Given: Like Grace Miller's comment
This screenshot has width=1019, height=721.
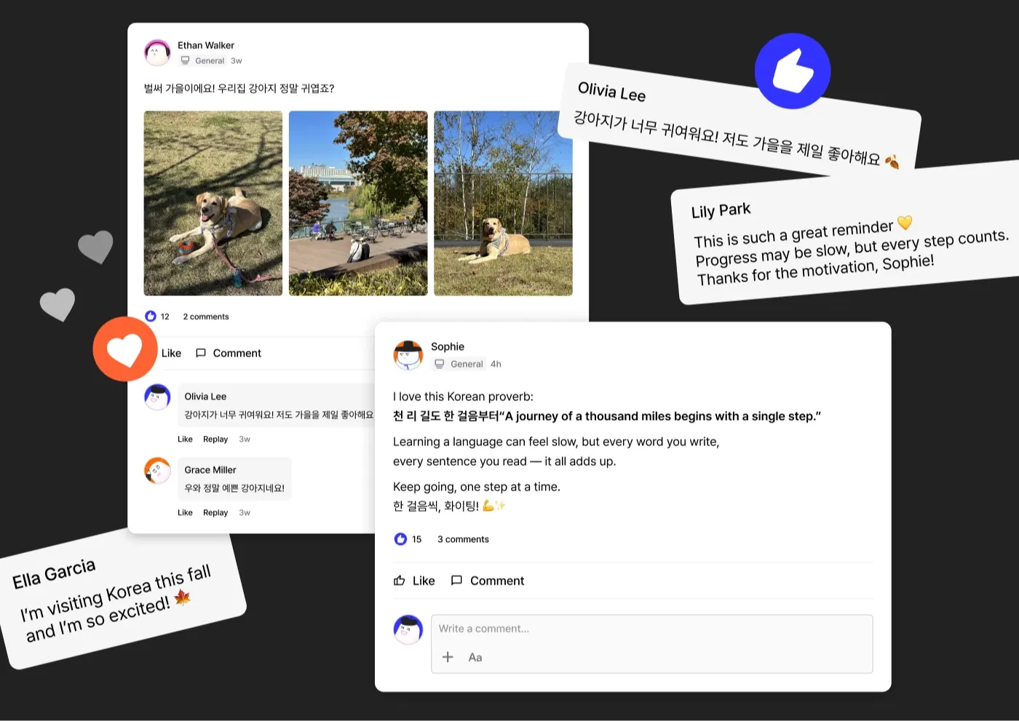Looking at the screenshot, I should (x=185, y=513).
